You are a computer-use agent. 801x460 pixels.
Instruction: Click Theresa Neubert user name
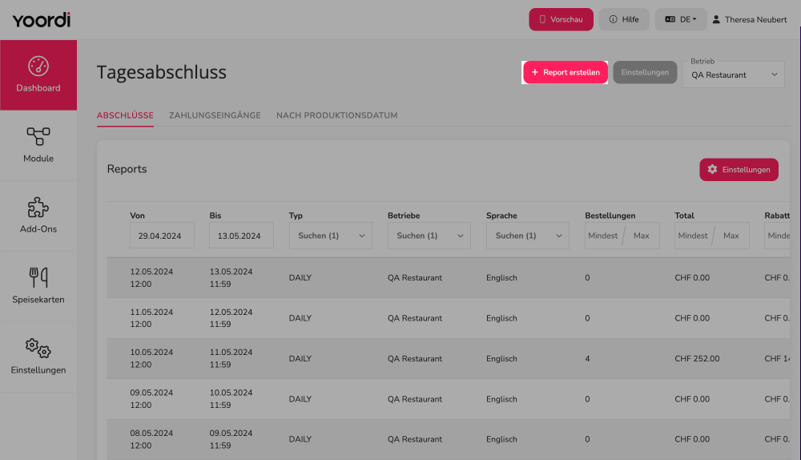click(755, 19)
